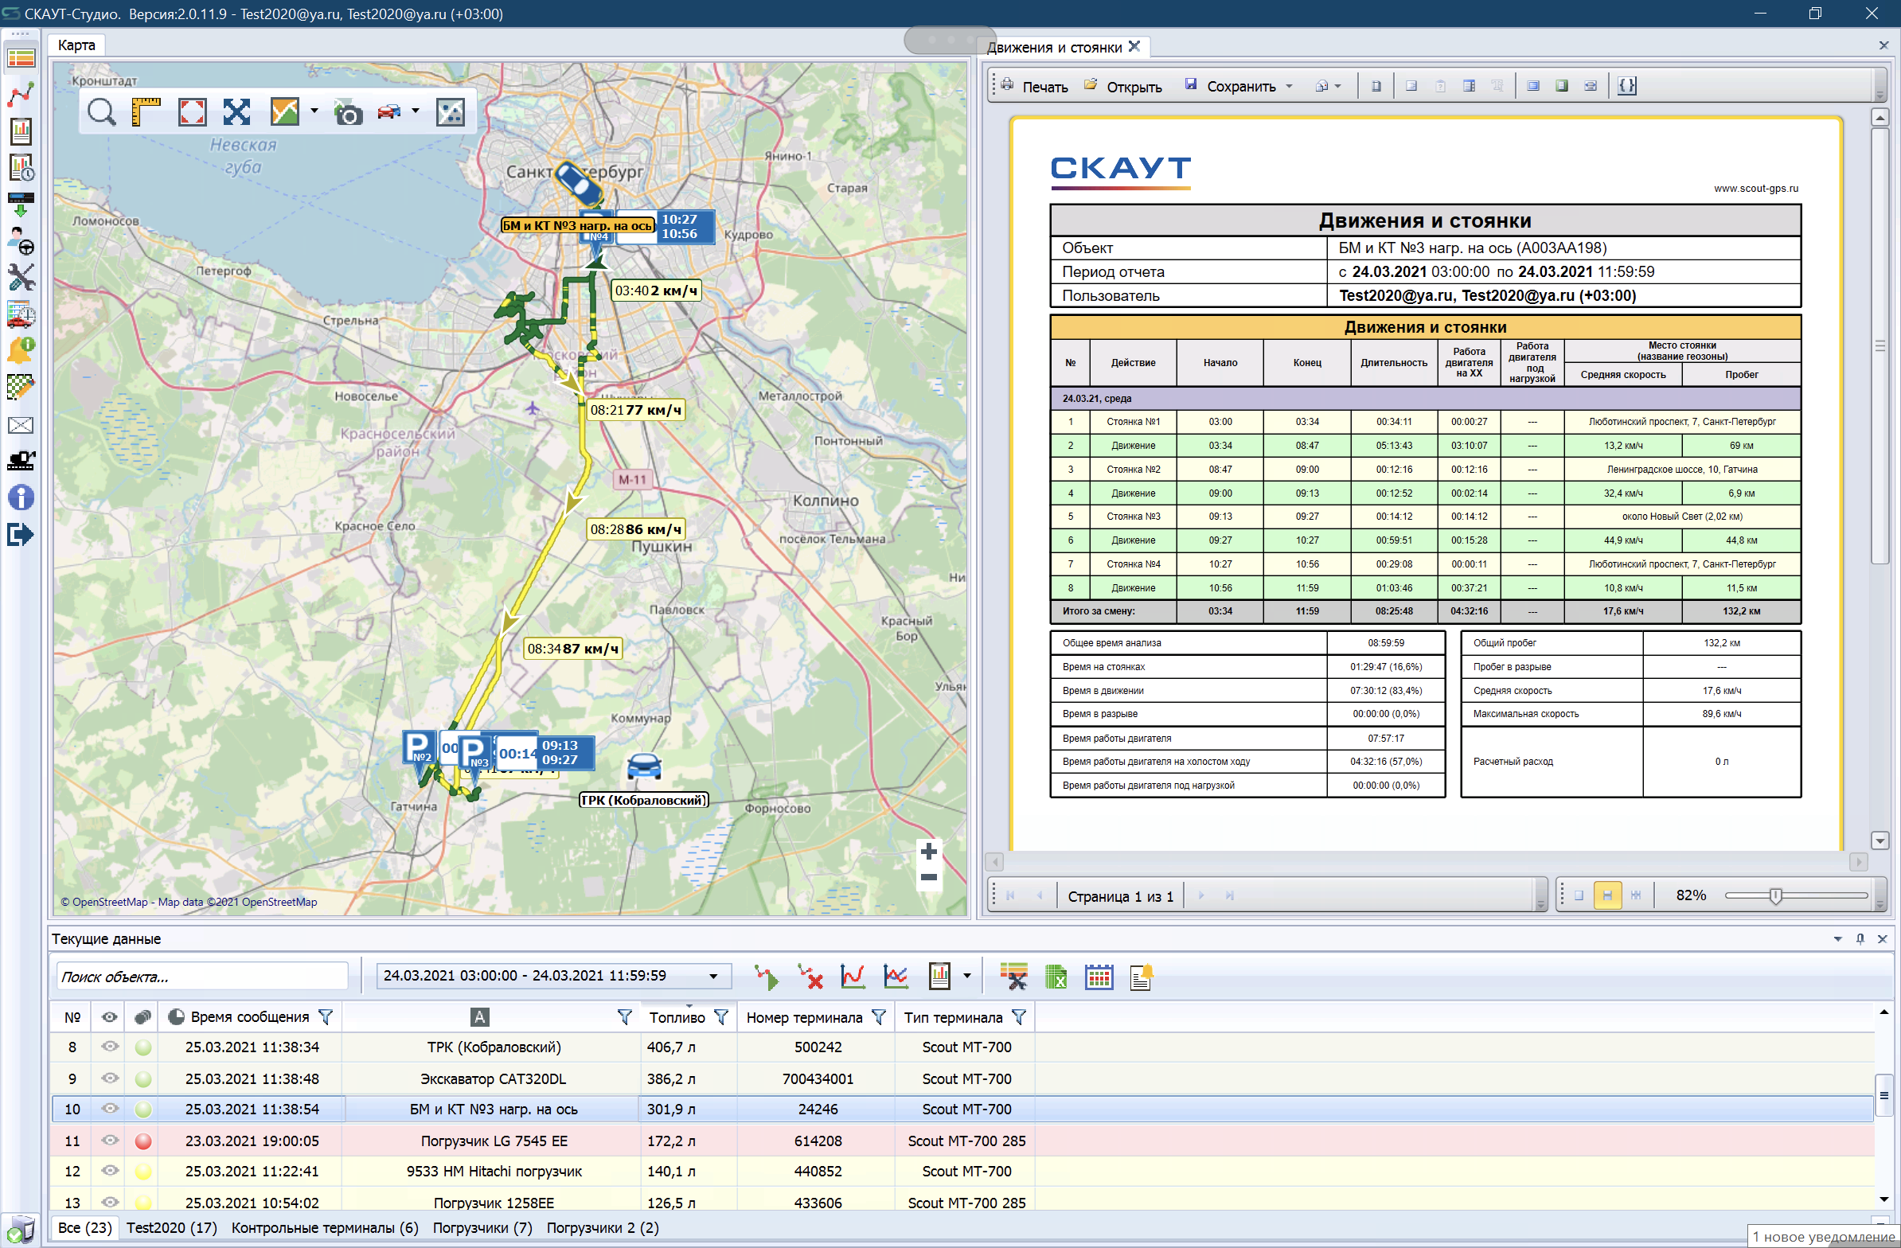Open the envelope messages icon in left sidebar
Image resolution: width=1901 pixels, height=1248 pixels.
[21, 425]
